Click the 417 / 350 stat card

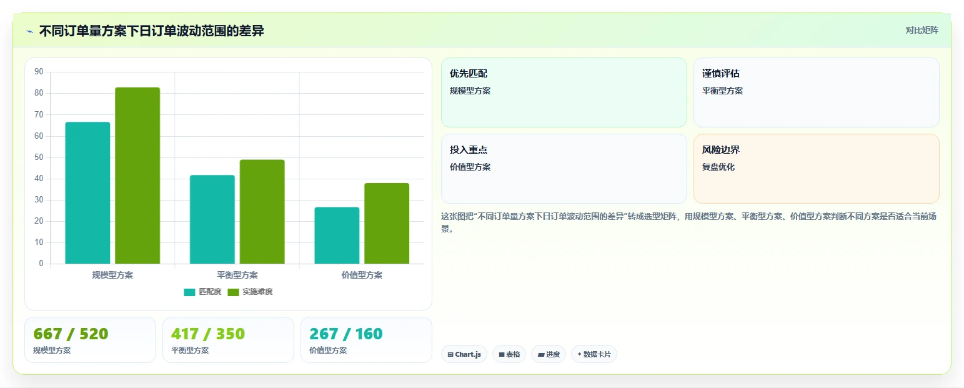tap(228, 340)
